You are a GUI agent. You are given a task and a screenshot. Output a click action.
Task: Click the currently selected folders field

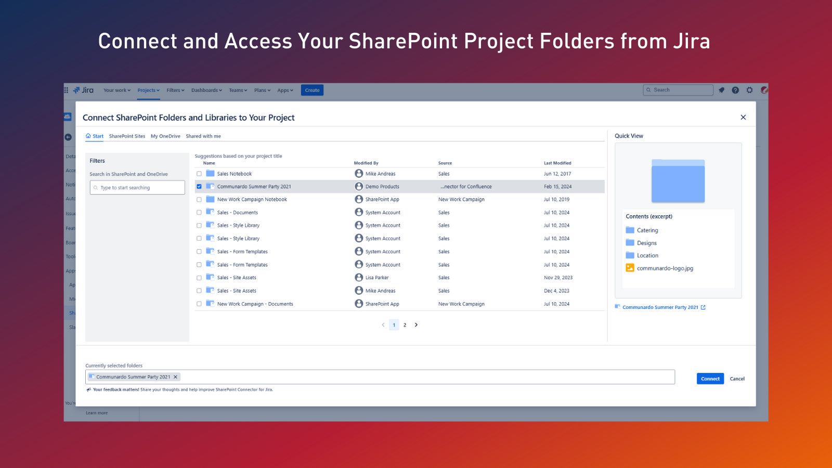coord(380,377)
